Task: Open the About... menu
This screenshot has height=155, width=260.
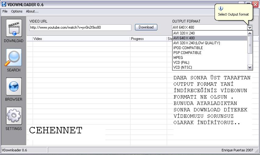Action: 32,11
